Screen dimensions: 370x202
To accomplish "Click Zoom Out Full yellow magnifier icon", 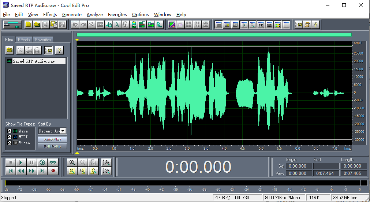I will pyautogui.click(x=72, y=171).
